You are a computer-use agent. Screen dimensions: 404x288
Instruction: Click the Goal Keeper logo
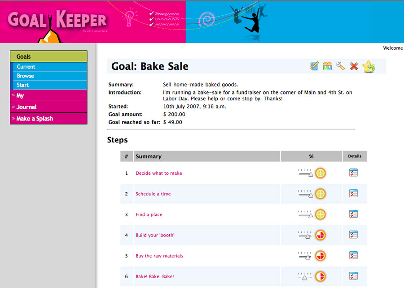(57, 20)
